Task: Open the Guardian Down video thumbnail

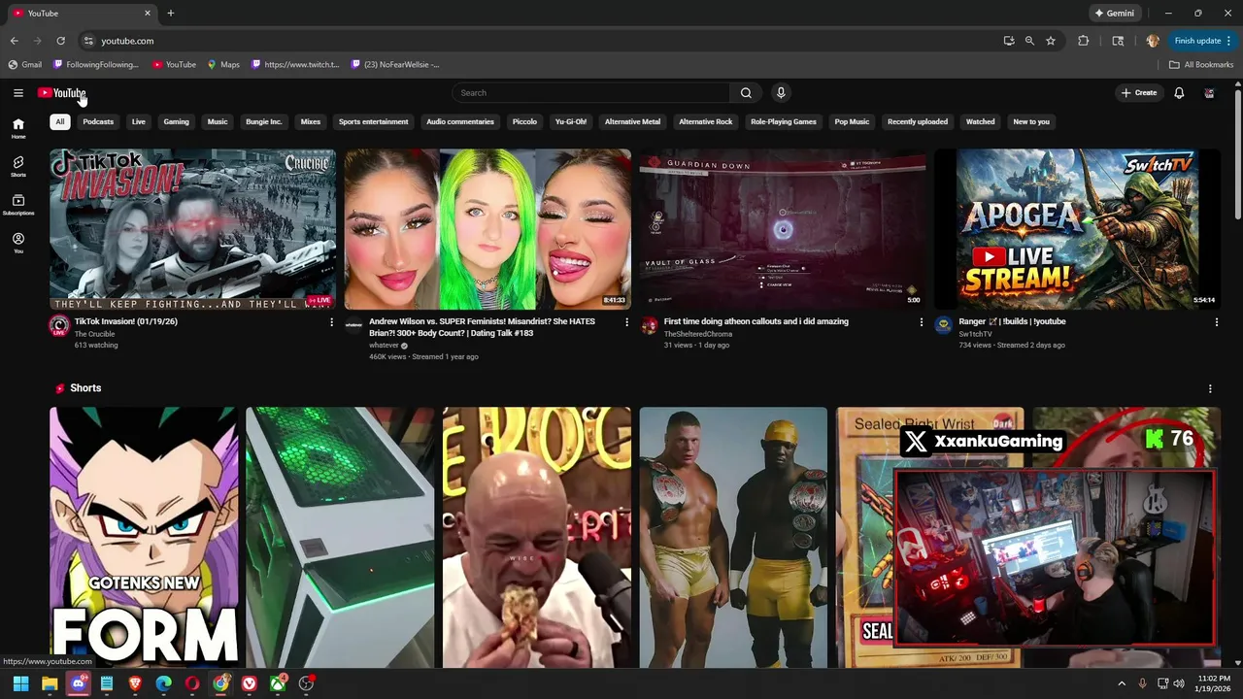Action: point(783,229)
